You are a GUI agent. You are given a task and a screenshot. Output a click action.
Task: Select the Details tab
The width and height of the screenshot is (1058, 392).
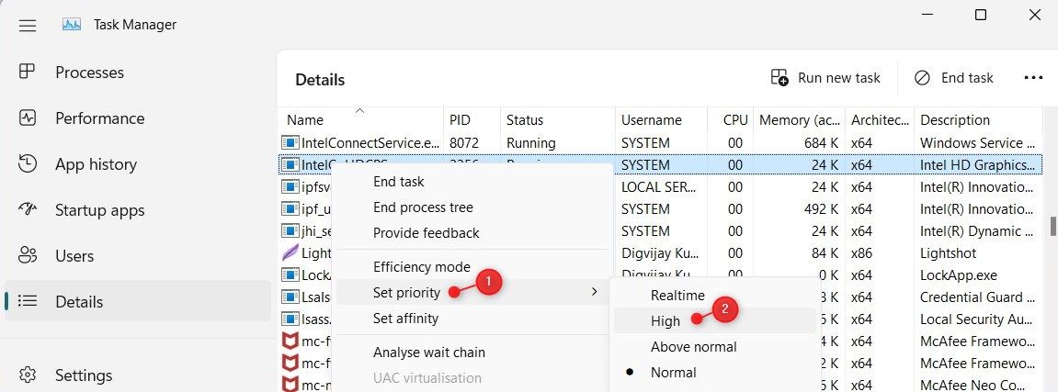pyautogui.click(x=138, y=302)
